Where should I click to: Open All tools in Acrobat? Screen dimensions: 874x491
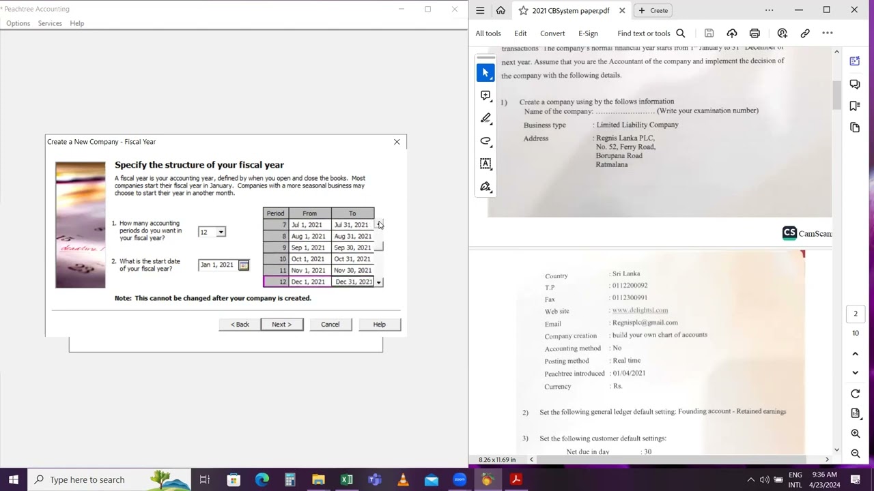pos(488,33)
